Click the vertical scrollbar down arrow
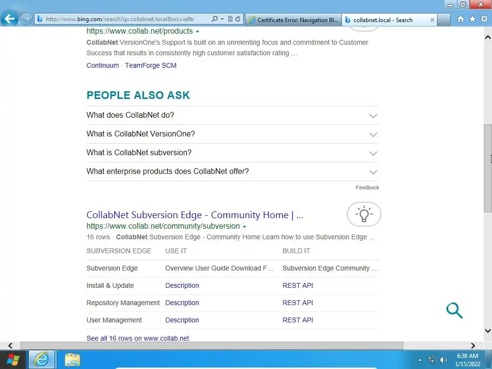The width and height of the screenshot is (492, 369). coord(488,331)
